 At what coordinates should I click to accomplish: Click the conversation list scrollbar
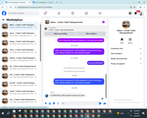(40, 42)
